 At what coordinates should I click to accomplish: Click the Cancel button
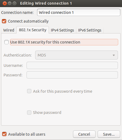pyautogui.click(x=84, y=134)
